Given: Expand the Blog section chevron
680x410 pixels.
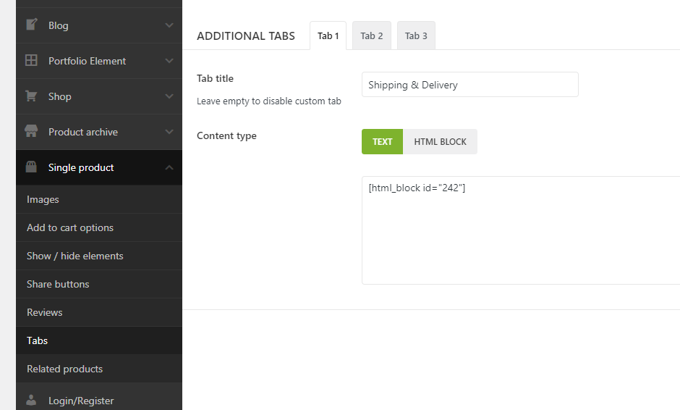Looking at the screenshot, I should click(169, 25).
